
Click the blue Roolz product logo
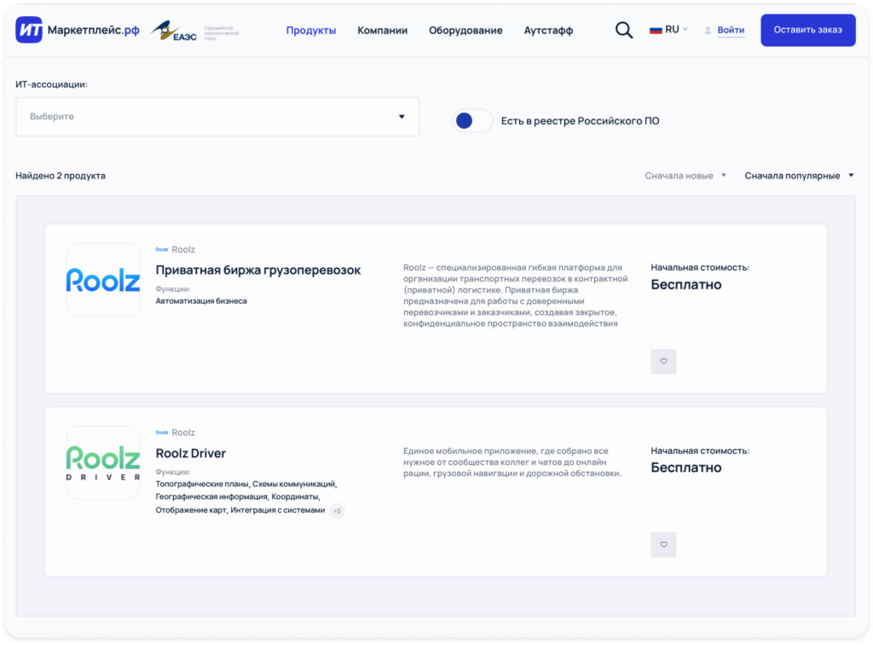pyautogui.click(x=103, y=280)
